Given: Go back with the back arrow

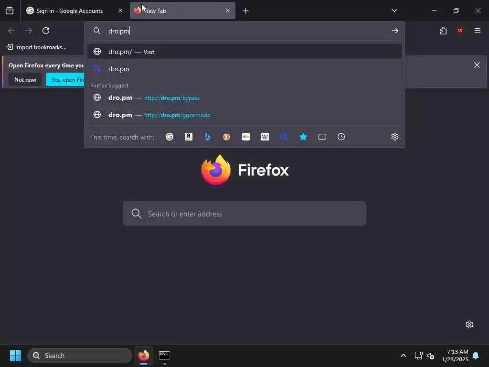Looking at the screenshot, I should (11, 31).
